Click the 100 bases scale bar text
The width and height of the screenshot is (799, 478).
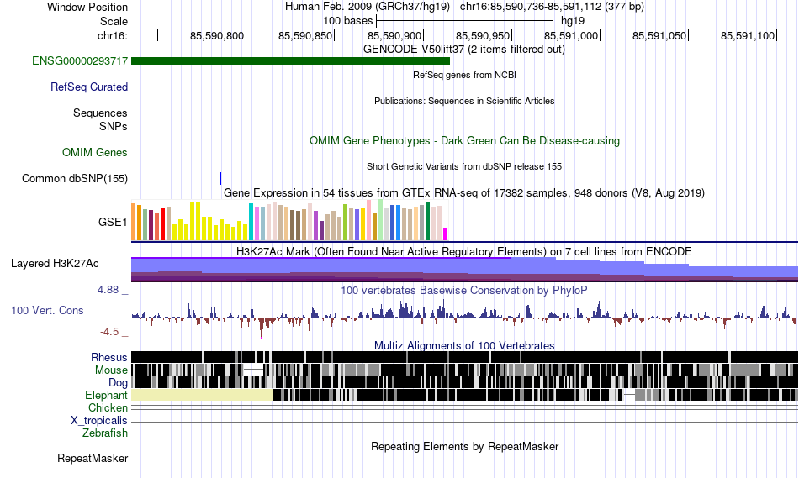tap(348, 21)
